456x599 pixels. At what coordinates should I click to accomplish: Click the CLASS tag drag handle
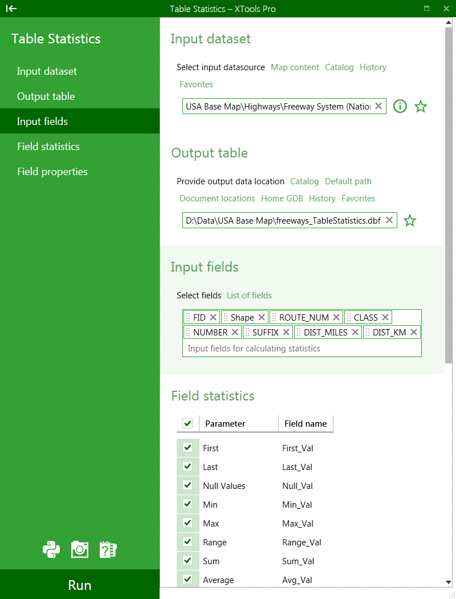348,317
